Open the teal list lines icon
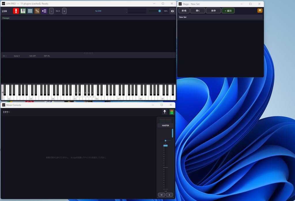 pos(30,11)
